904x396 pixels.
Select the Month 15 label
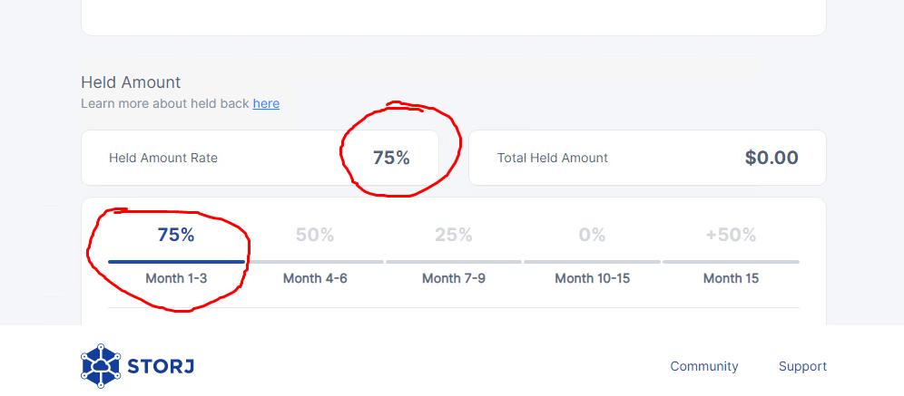[x=731, y=278]
